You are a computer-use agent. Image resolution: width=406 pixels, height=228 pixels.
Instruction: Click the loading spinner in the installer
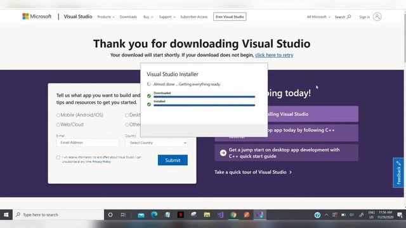tap(149, 84)
